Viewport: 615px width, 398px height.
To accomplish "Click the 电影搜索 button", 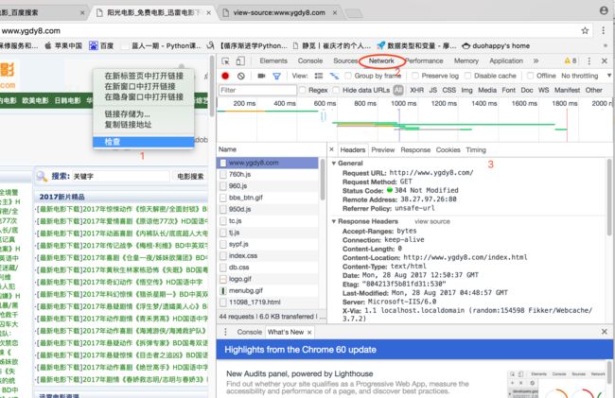I will pos(190,176).
